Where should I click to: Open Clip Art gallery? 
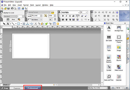pos(119,58)
